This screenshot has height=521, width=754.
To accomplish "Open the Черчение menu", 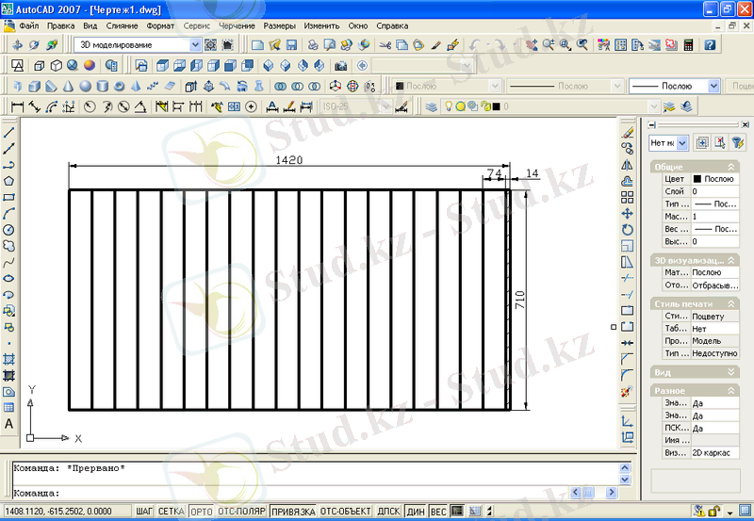I will tap(237, 26).
